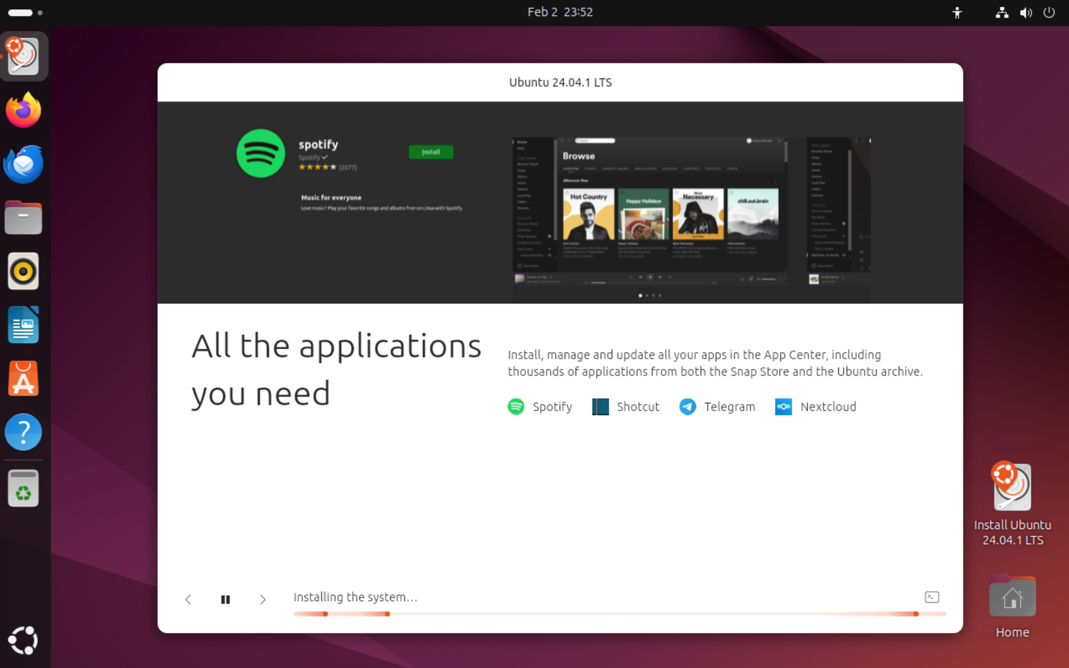Click the Nextcloud app icon
The width and height of the screenshot is (1069, 668).
[784, 407]
